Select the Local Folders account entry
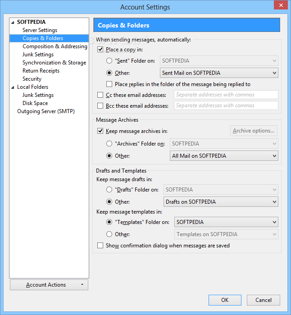 [x=32, y=87]
